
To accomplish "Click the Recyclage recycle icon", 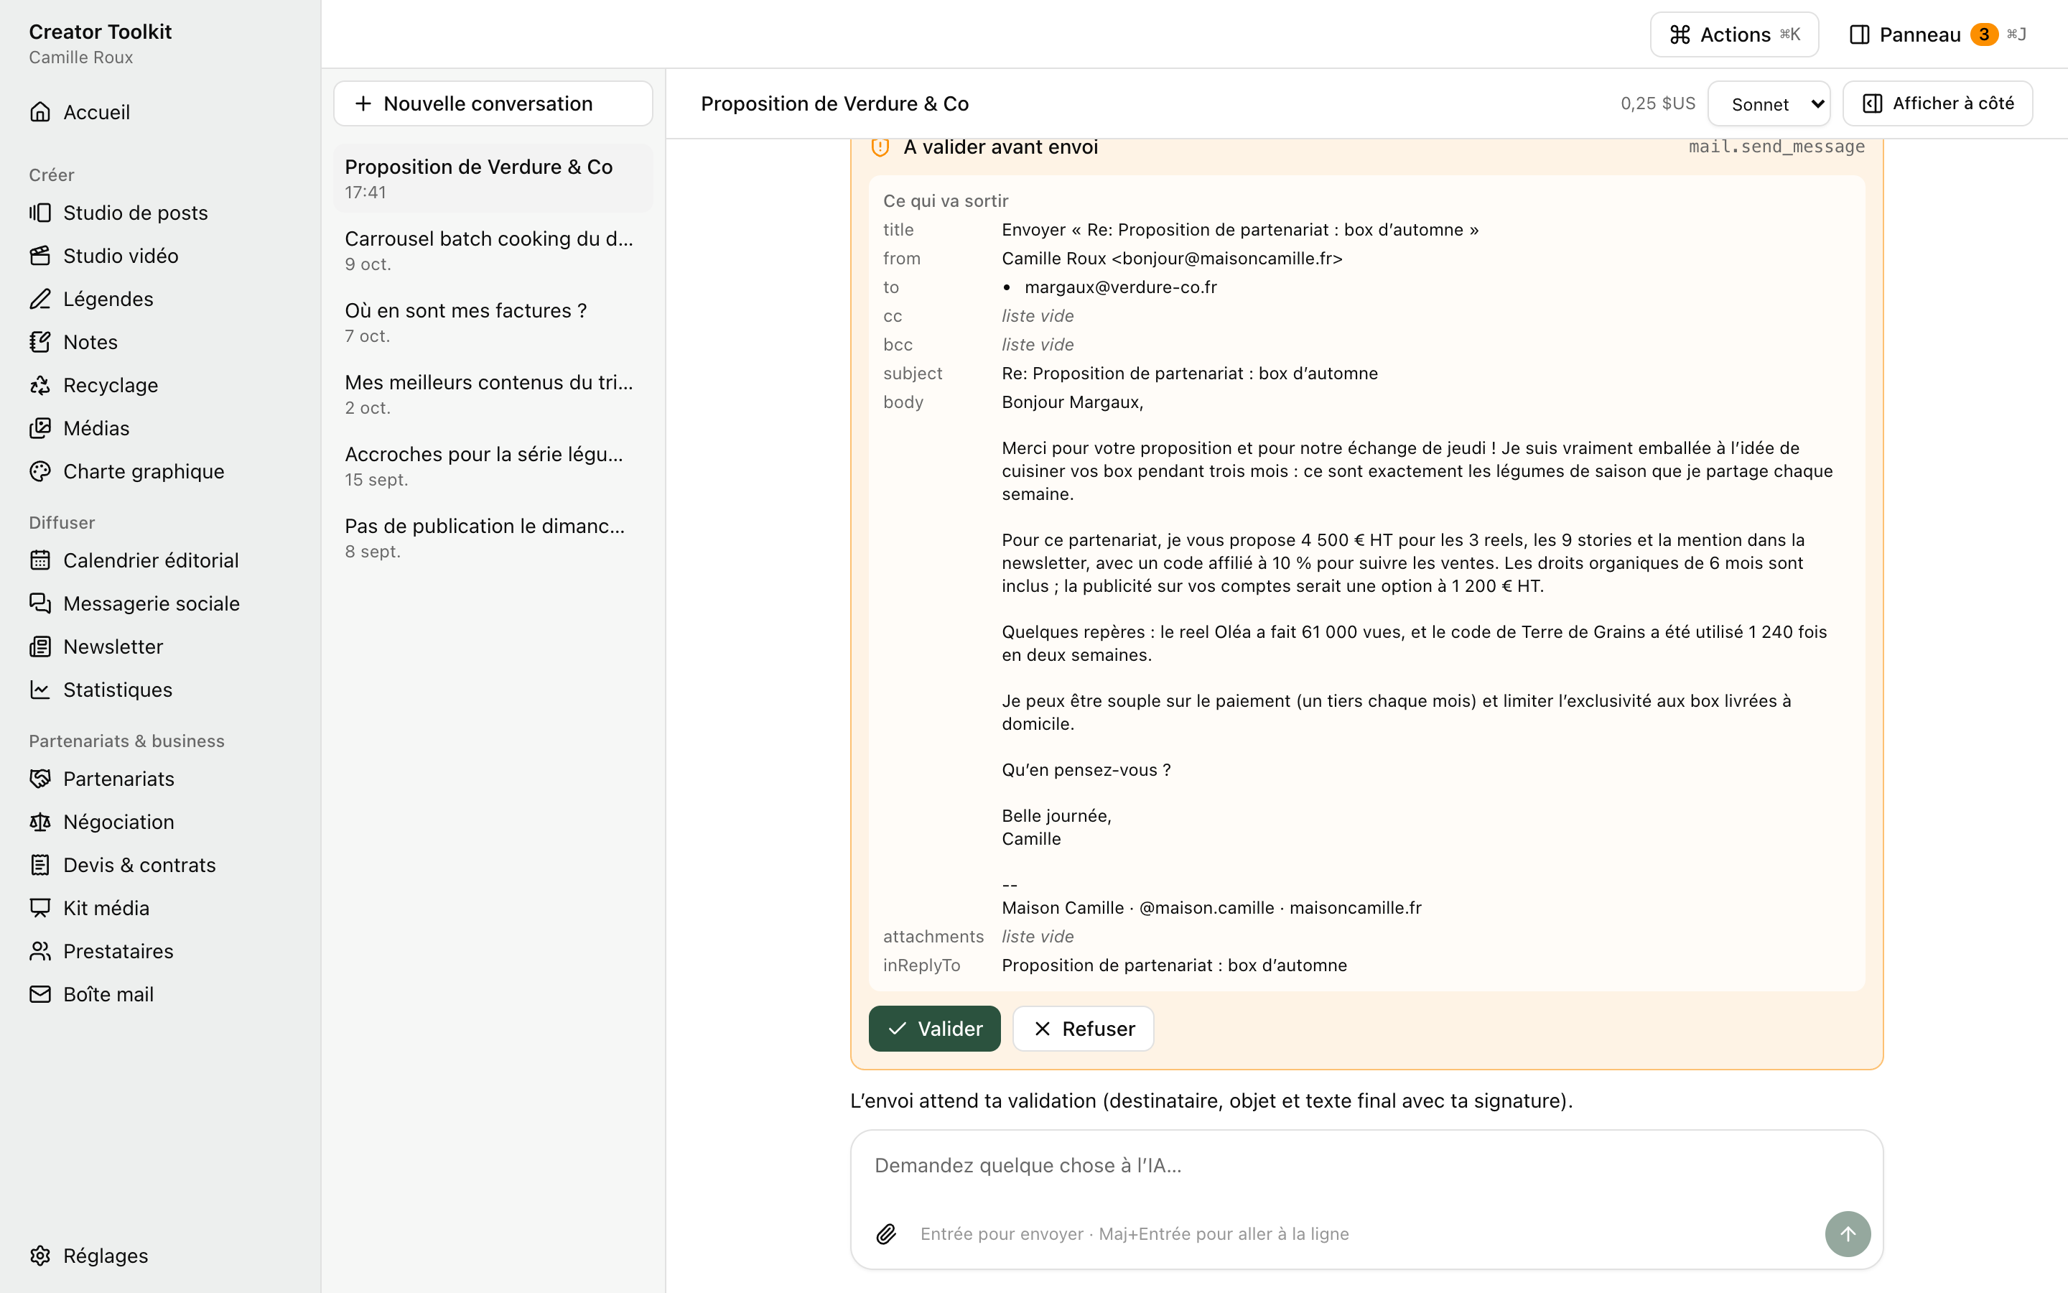I will click(x=40, y=385).
